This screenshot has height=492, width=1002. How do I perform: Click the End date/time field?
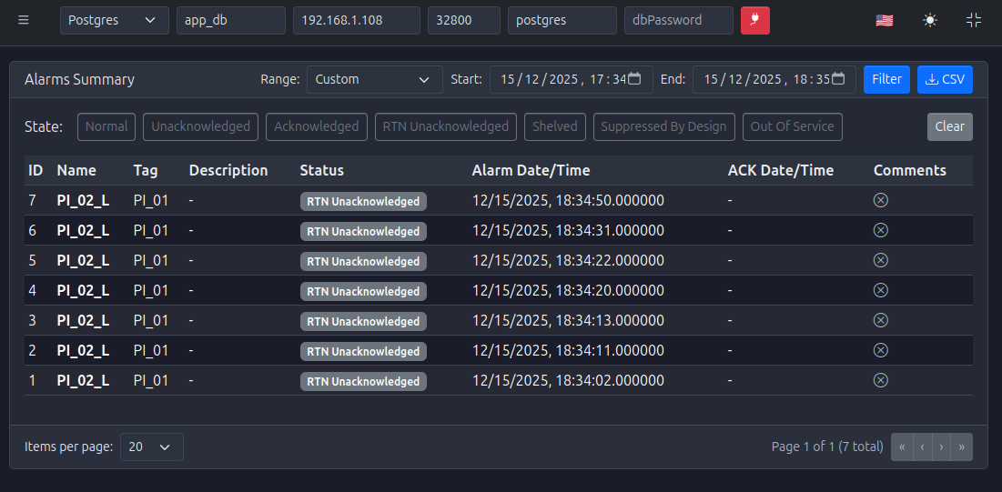click(774, 79)
